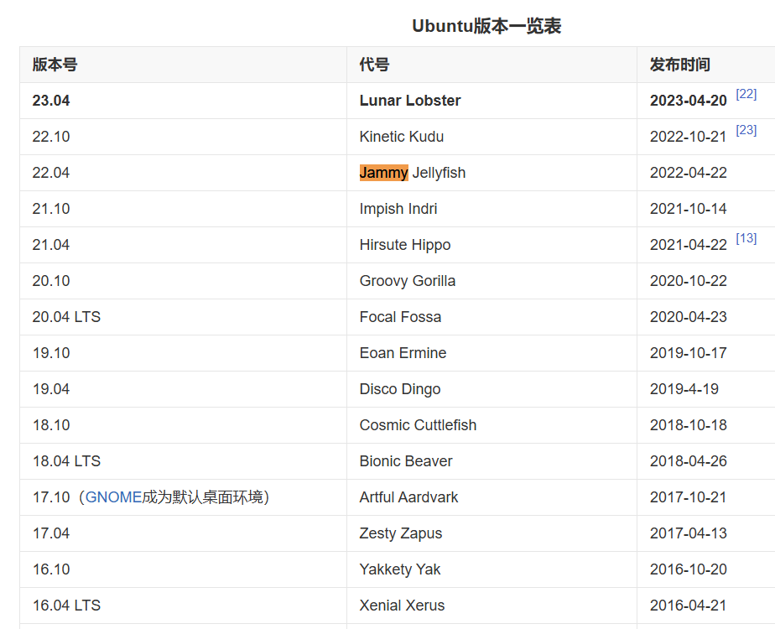Image resolution: width=775 pixels, height=629 pixels.
Task: Click the table title Ubuntu版本一览表
Action: pyautogui.click(x=486, y=26)
